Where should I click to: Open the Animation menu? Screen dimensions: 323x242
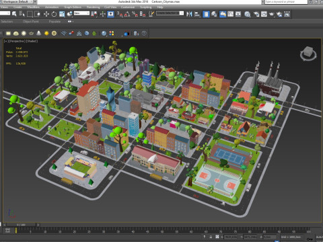tap(52, 7)
